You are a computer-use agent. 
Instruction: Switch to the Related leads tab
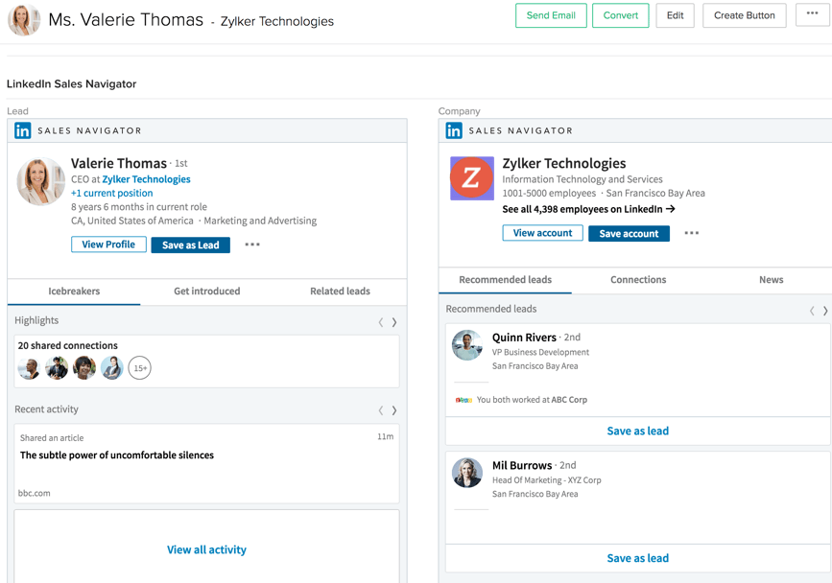point(340,291)
